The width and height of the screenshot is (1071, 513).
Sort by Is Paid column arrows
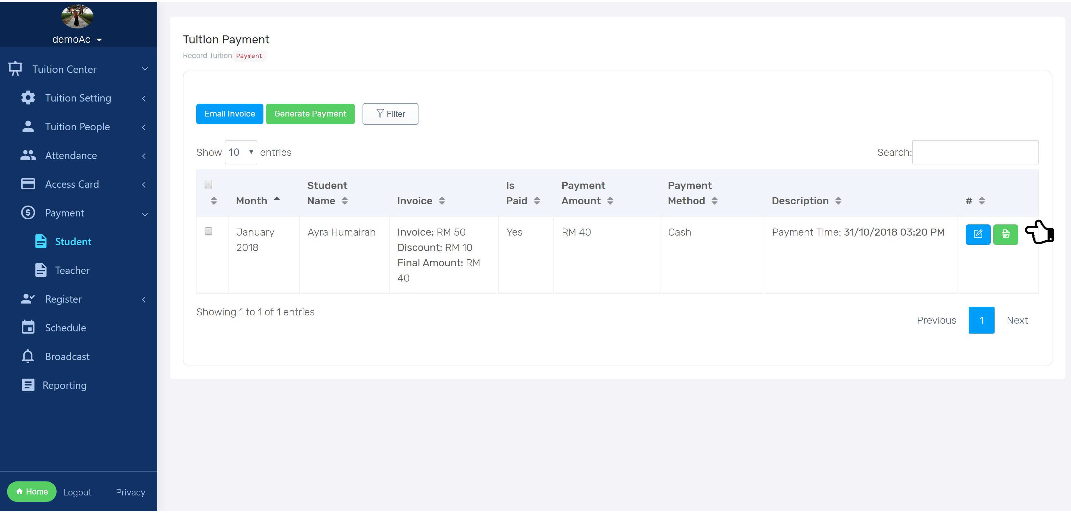pyautogui.click(x=537, y=201)
